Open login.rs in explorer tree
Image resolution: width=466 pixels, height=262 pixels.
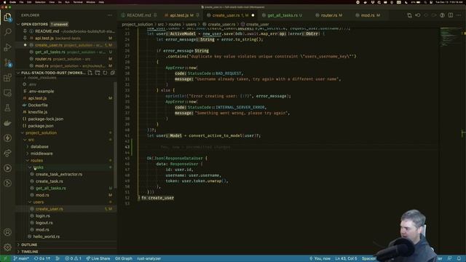[x=43, y=215]
